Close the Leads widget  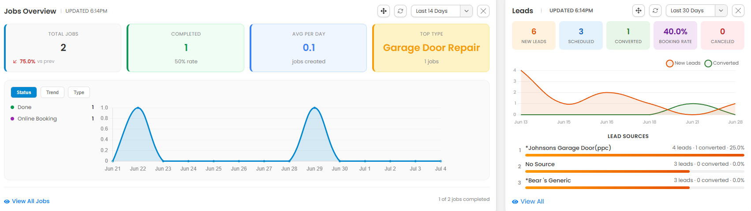pyautogui.click(x=738, y=11)
